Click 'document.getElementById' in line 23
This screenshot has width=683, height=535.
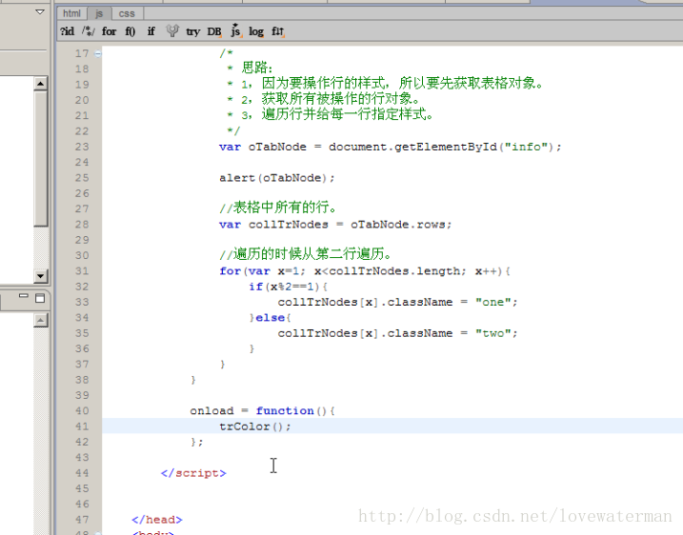pyautogui.click(x=412, y=147)
